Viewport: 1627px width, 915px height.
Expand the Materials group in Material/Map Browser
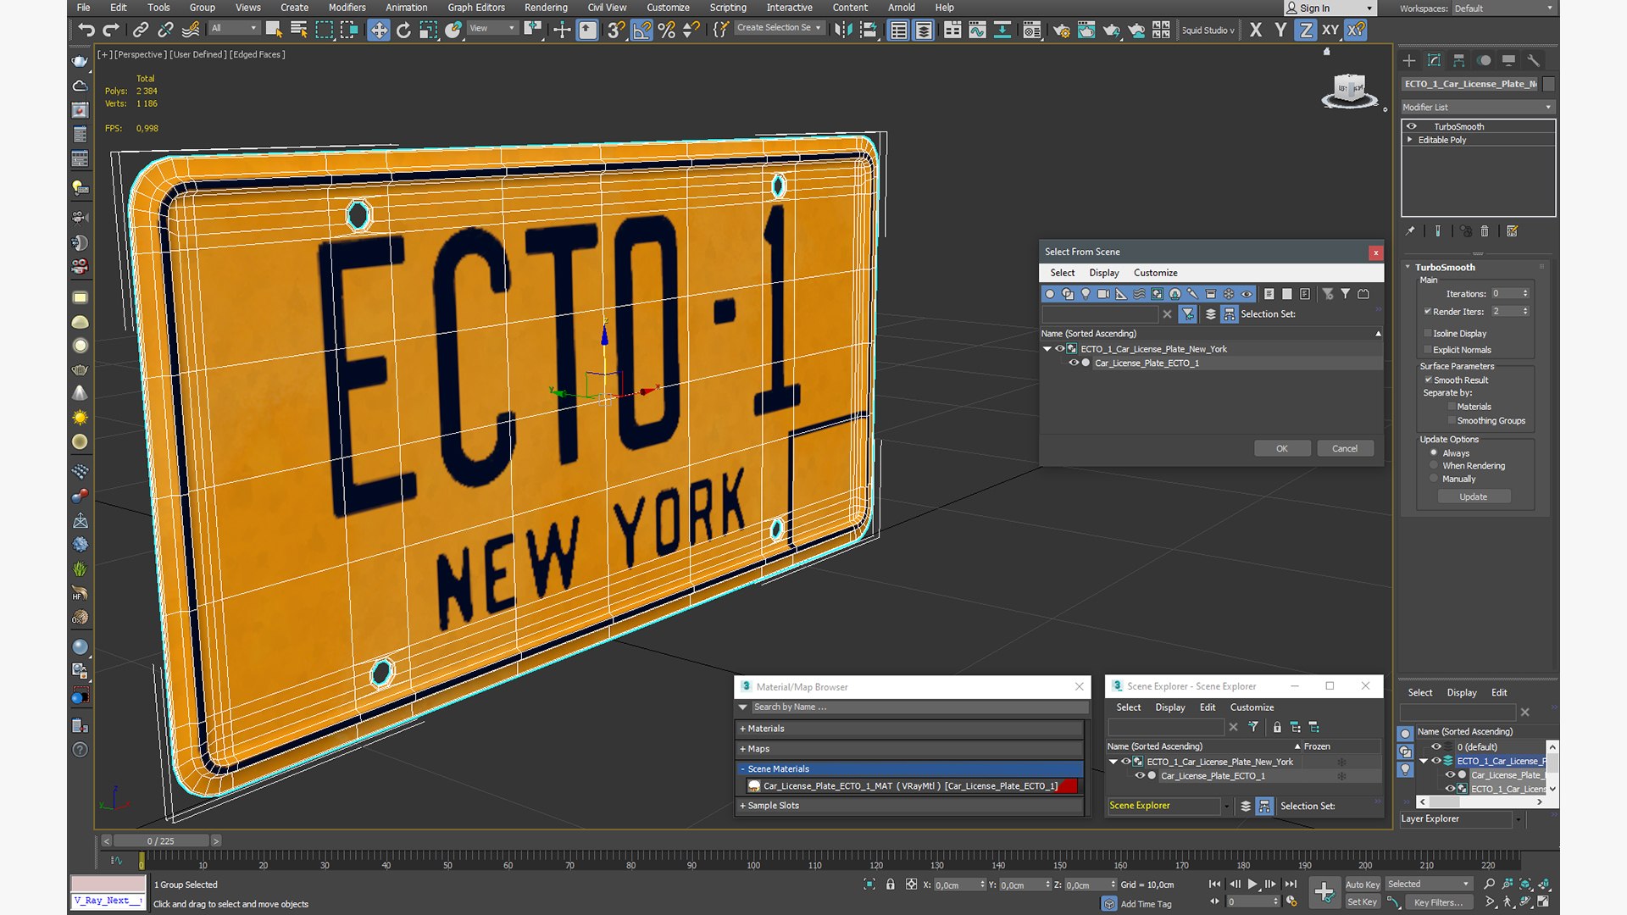tap(910, 729)
